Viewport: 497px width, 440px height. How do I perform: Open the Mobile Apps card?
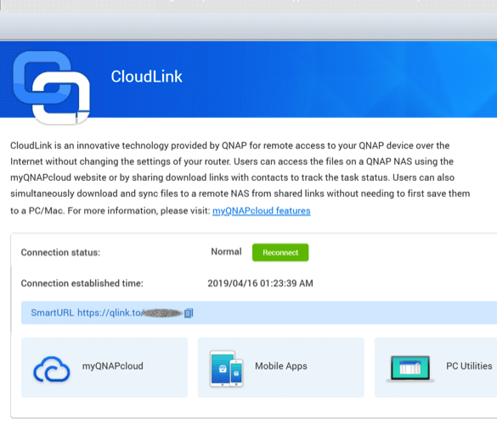click(x=281, y=367)
